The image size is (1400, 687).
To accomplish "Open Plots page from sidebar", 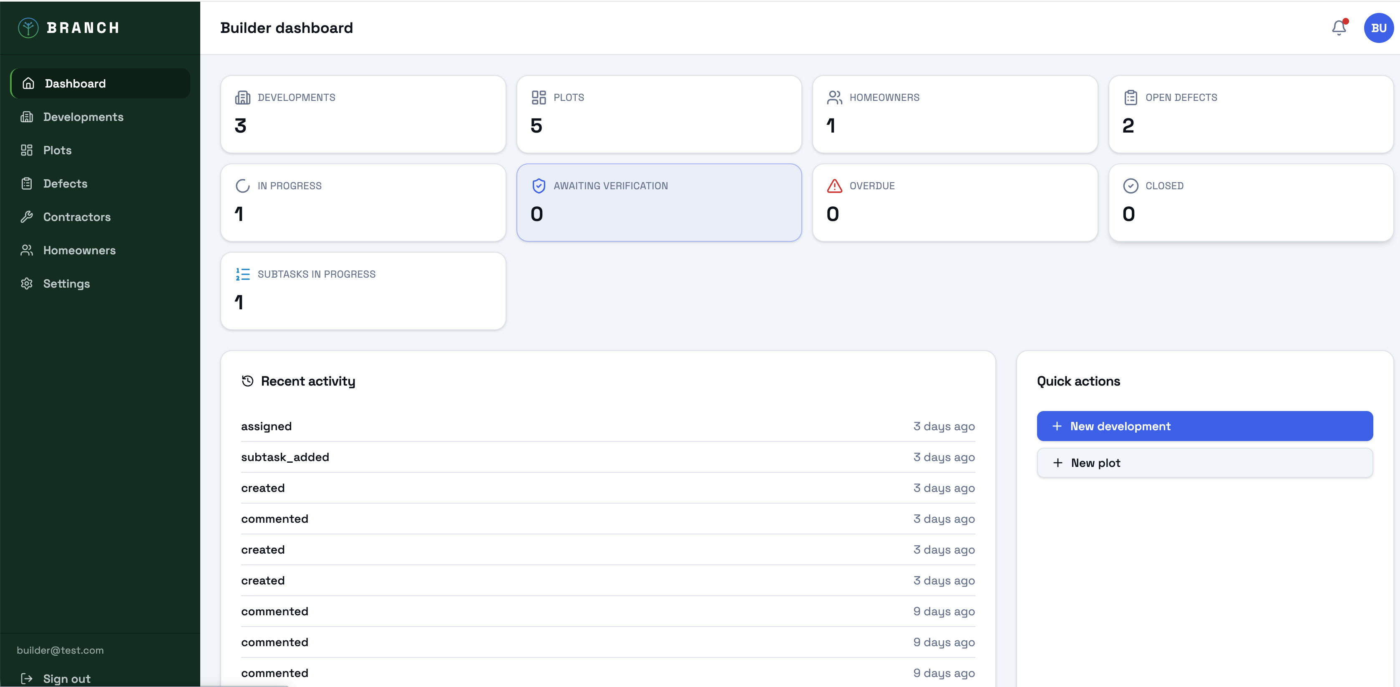I will 100,150.
